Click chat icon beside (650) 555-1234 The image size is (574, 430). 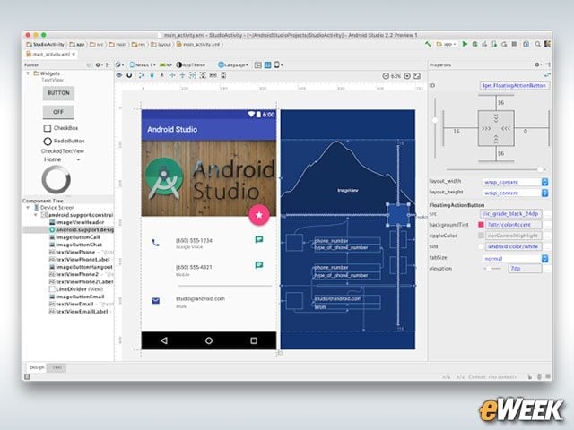[259, 239]
